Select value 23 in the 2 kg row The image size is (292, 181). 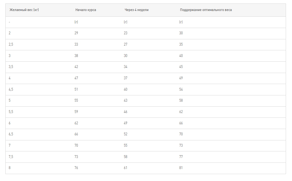click(126, 33)
